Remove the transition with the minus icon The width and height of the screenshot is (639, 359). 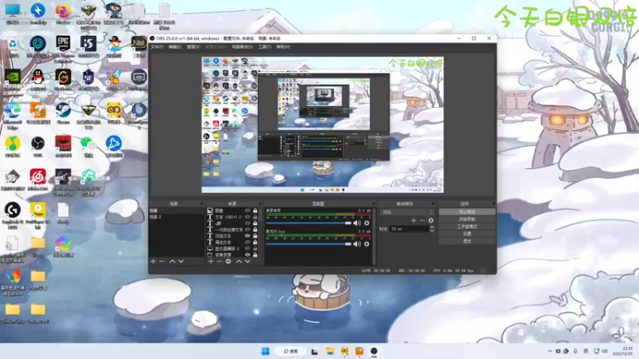tap(423, 220)
